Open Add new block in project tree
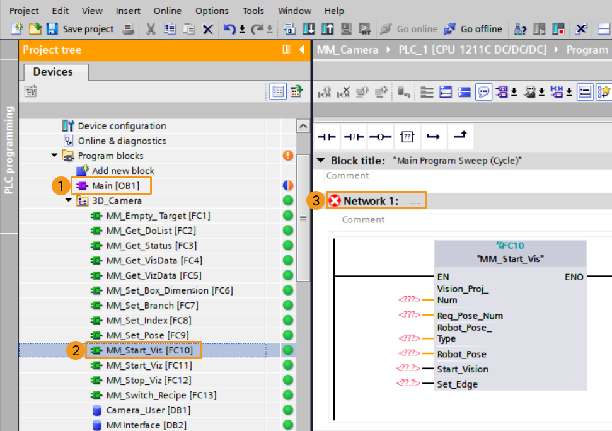This screenshot has width=612, height=431. (x=122, y=171)
